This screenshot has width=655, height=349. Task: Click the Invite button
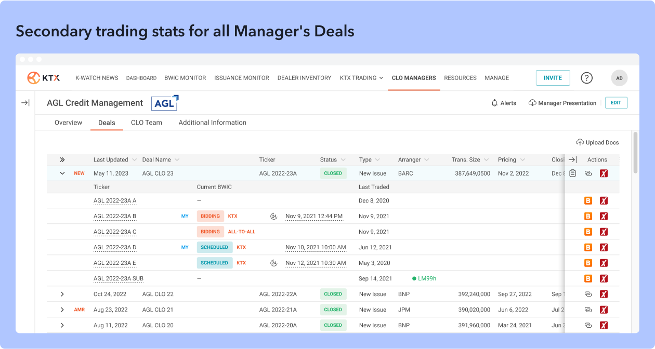553,78
